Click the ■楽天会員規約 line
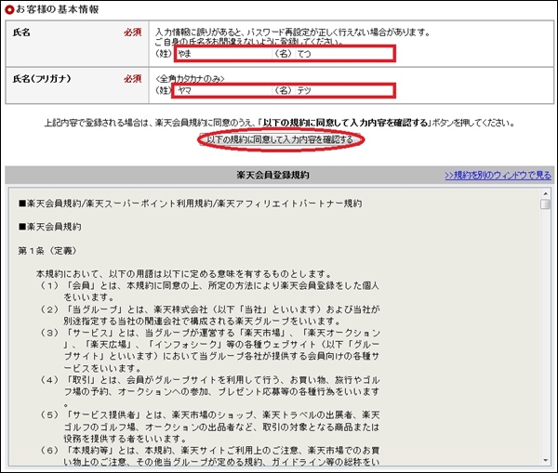Viewport: 558px width, 473px height. tap(50, 227)
